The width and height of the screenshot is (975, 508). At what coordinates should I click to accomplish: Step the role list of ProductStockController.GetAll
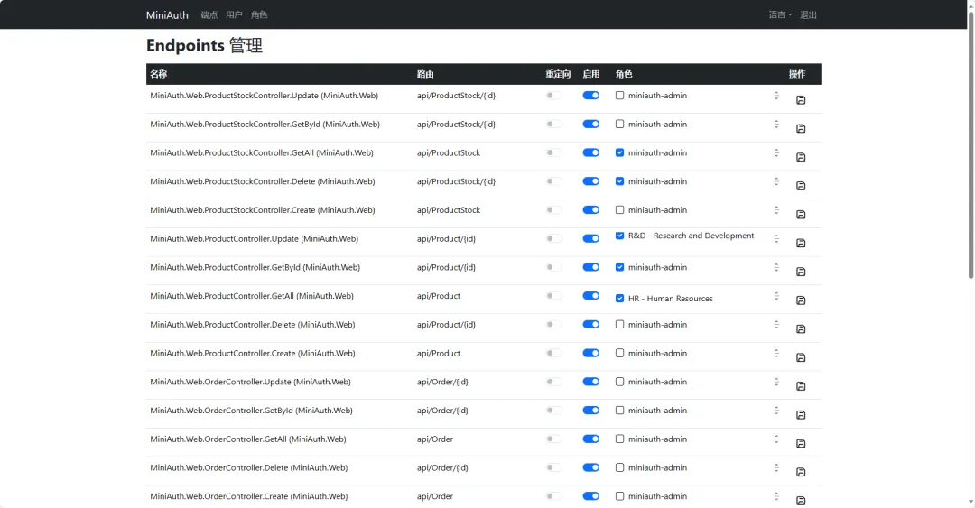pyautogui.click(x=776, y=152)
